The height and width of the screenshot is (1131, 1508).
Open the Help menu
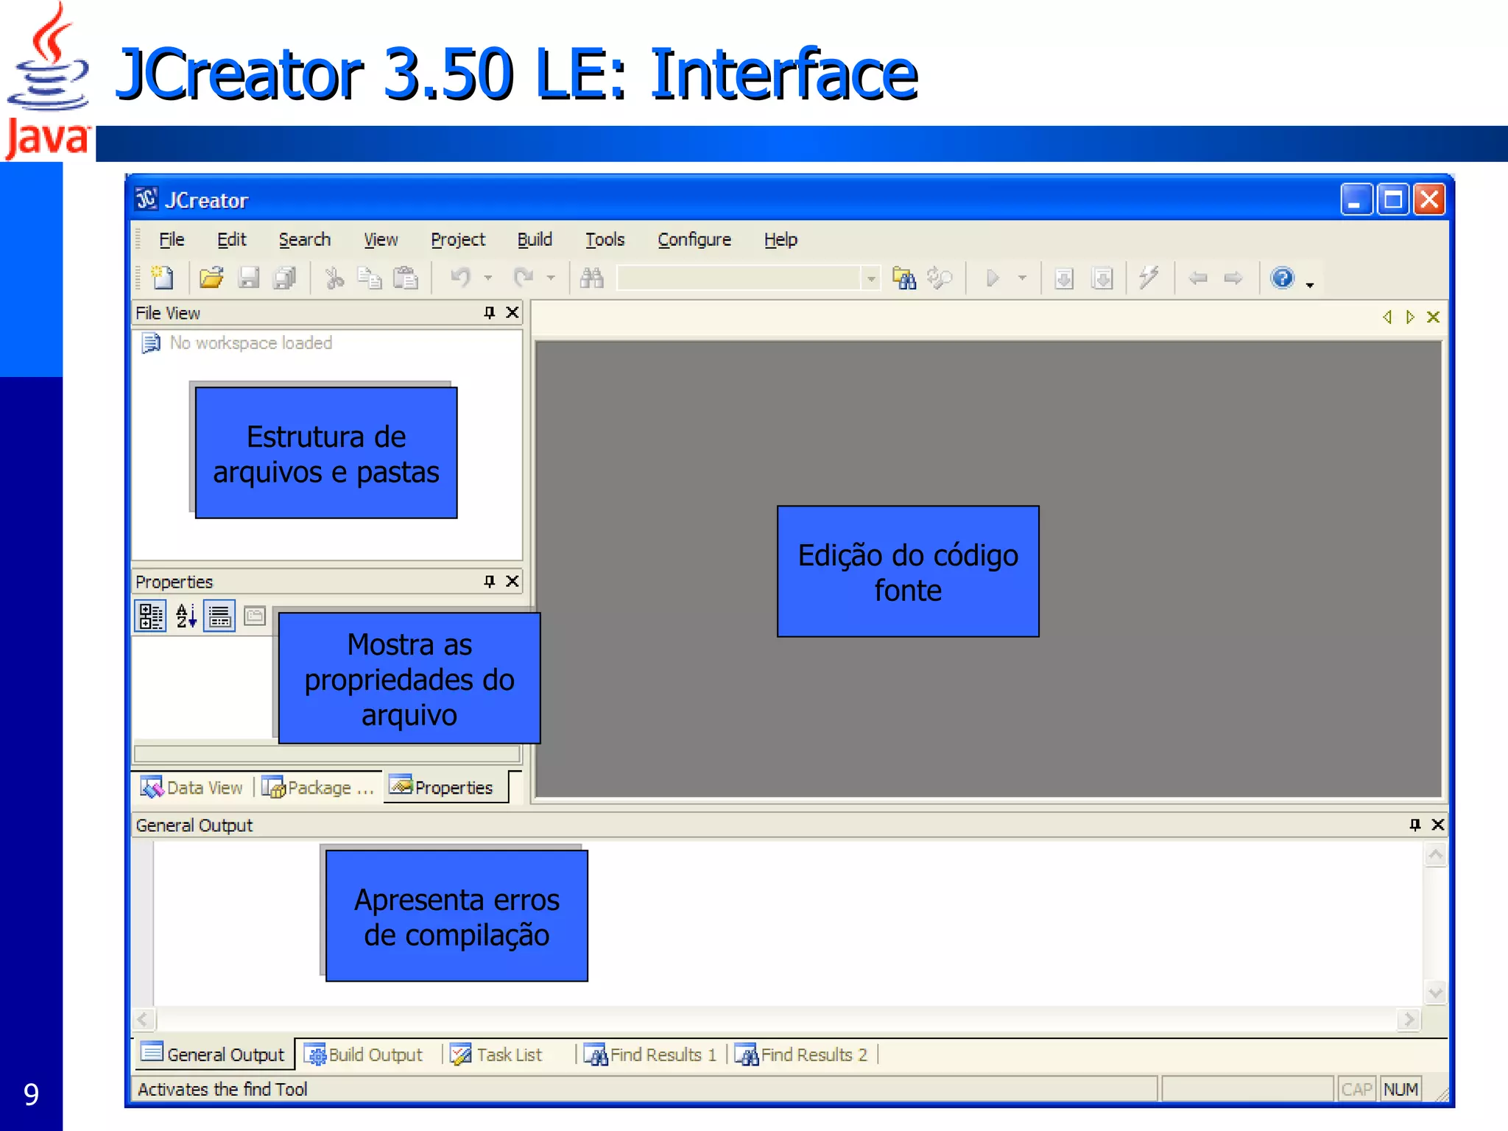781,240
